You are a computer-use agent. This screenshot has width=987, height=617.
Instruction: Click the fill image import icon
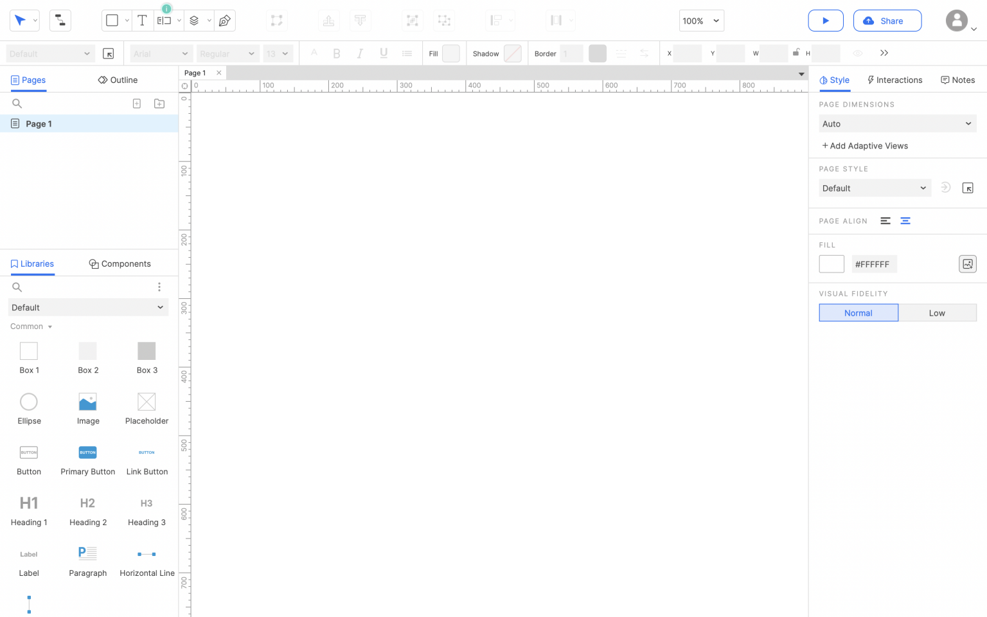(967, 264)
